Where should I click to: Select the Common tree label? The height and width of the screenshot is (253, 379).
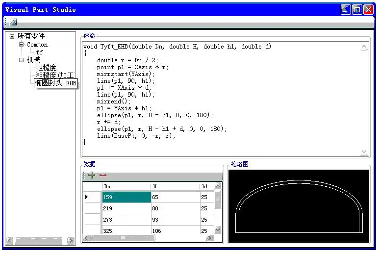point(37,45)
